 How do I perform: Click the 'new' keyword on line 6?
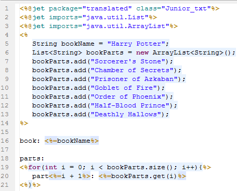(x=142, y=52)
